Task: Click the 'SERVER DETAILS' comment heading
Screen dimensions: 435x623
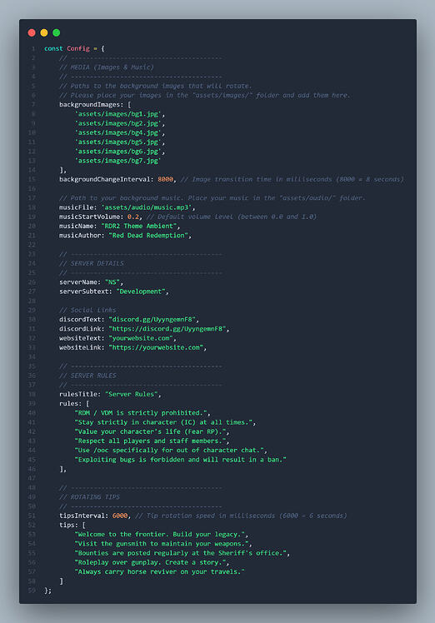Action: 92,263
